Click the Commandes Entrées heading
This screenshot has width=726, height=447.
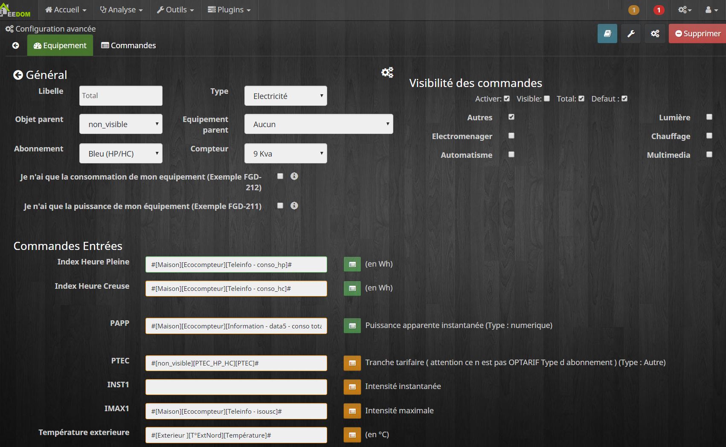(x=68, y=246)
